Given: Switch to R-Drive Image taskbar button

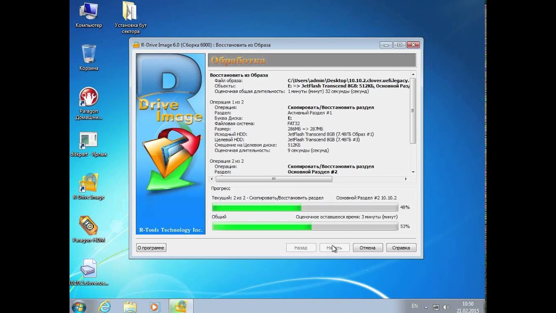Looking at the screenshot, I should coord(180,306).
